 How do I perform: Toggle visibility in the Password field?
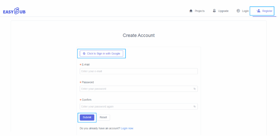point(195,89)
